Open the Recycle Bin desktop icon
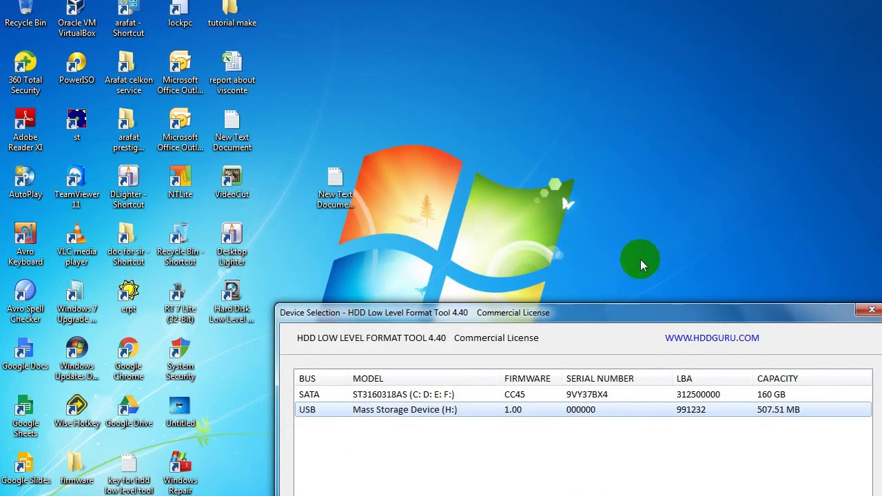 pyautogui.click(x=25, y=14)
